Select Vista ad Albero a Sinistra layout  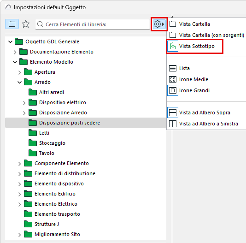point(209,124)
